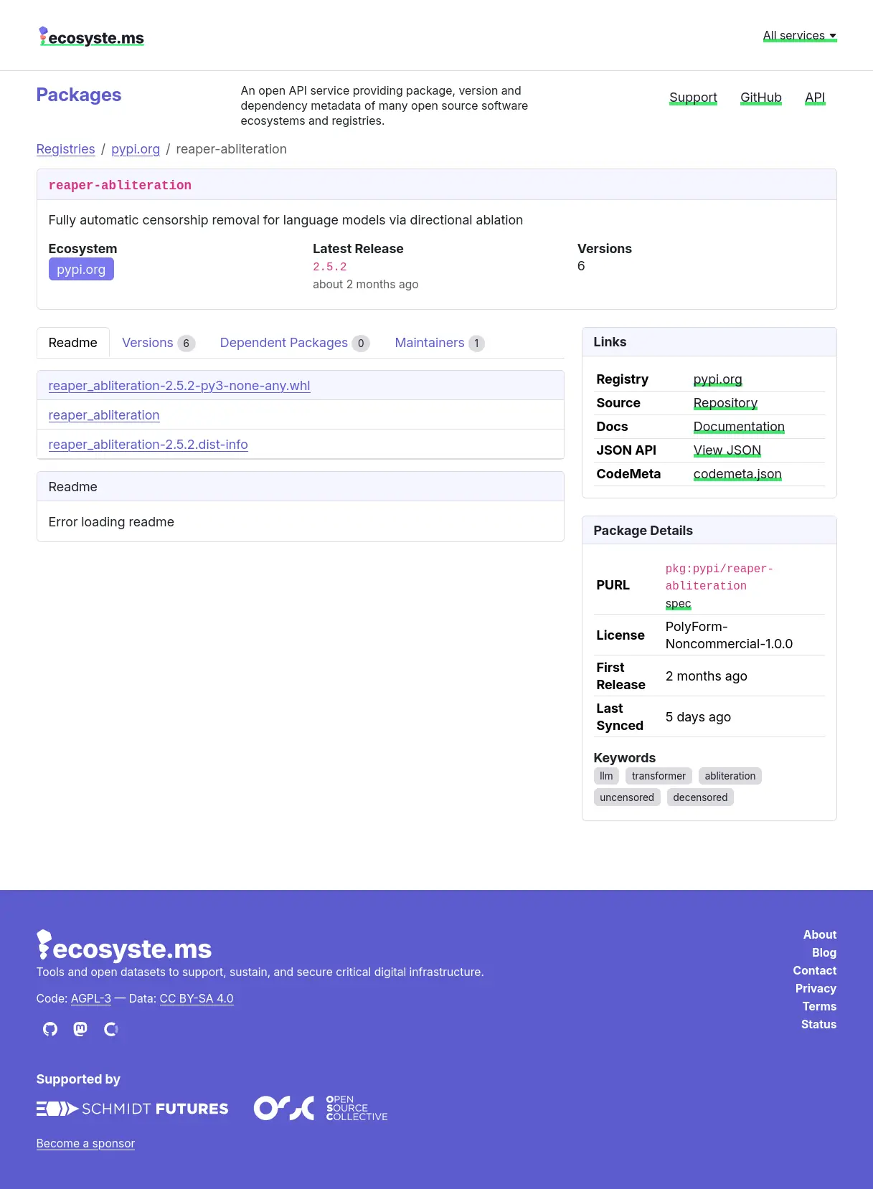Open the Documentation link
The width and height of the screenshot is (873, 1189).
point(739,427)
